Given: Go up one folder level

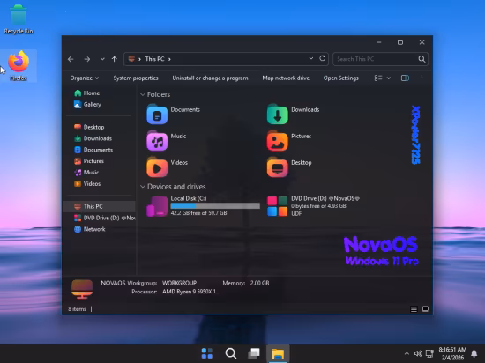Looking at the screenshot, I should tap(115, 59).
